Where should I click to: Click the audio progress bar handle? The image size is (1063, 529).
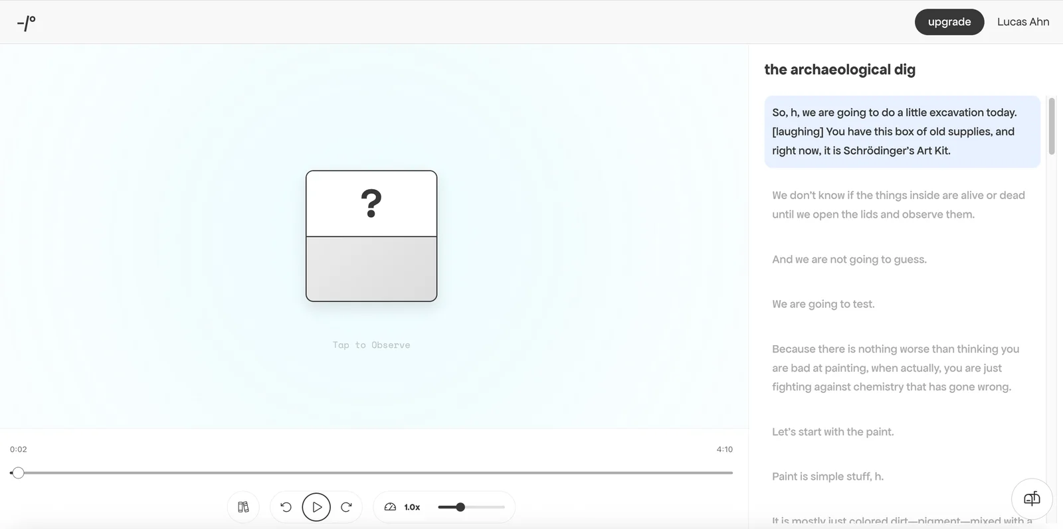19,473
